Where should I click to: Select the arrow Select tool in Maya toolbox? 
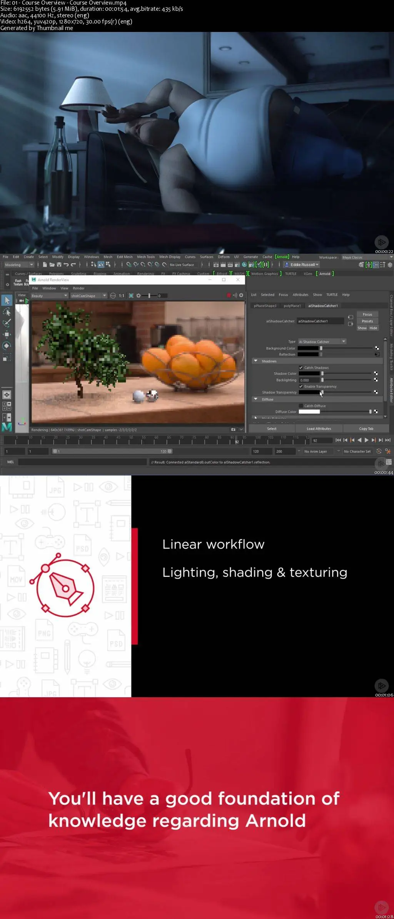(7, 300)
